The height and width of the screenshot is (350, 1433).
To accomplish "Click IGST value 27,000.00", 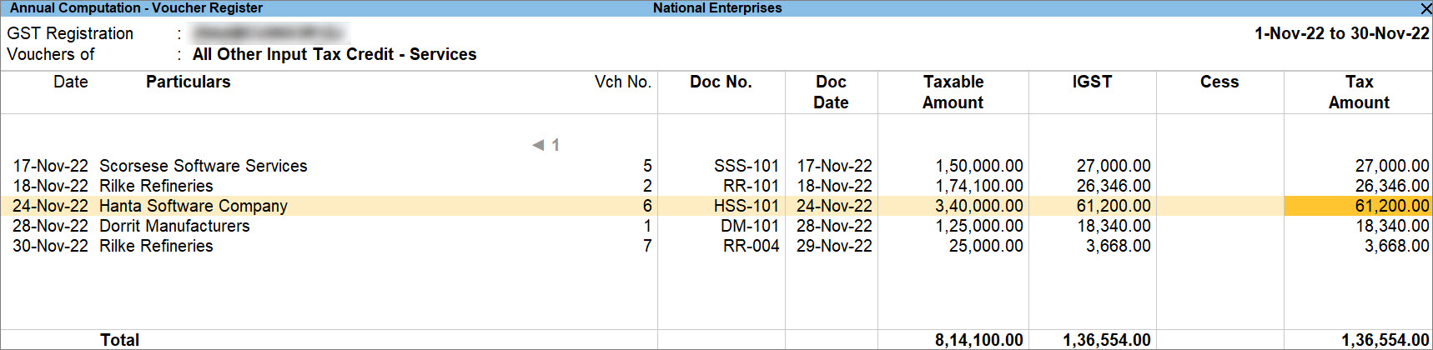I will tap(1114, 166).
